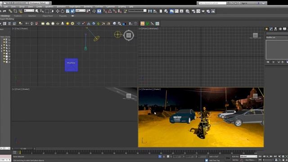Open the Edit menu
The height and width of the screenshot is (162, 288).
(6, 7)
